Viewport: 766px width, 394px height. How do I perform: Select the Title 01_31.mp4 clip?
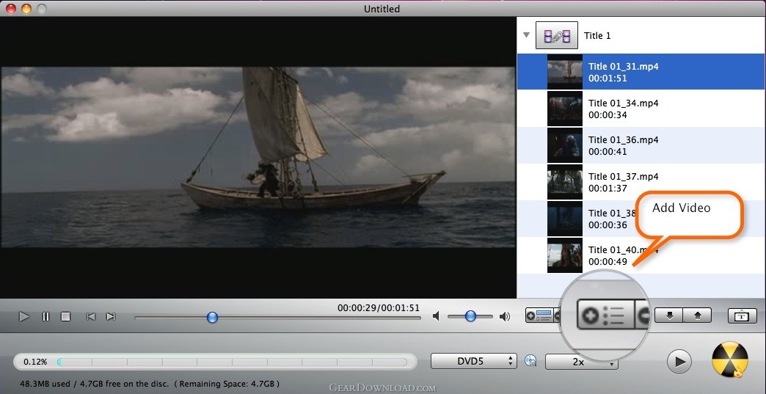[641, 72]
